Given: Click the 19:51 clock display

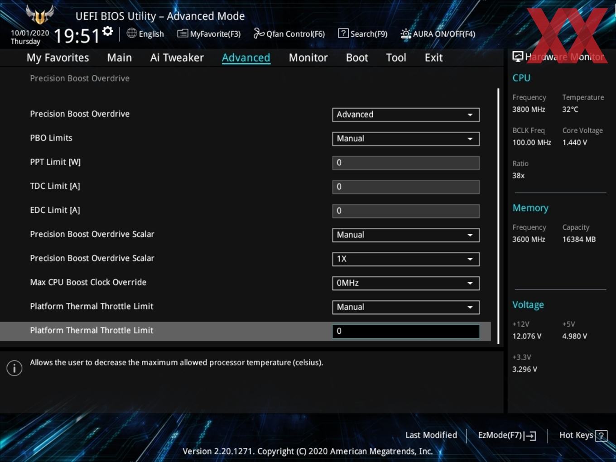Looking at the screenshot, I should [77, 36].
